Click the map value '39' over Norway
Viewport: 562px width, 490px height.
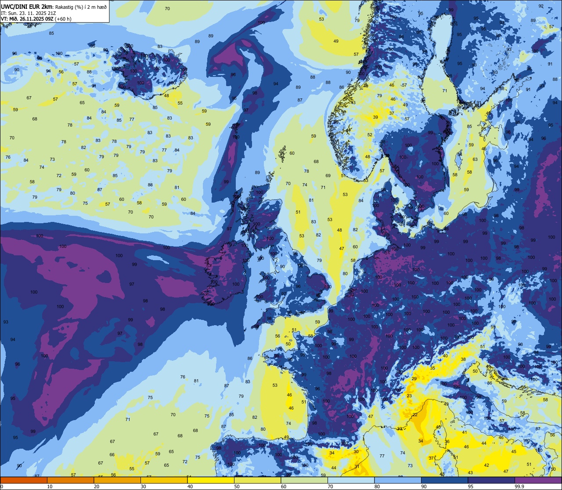click(x=375, y=117)
